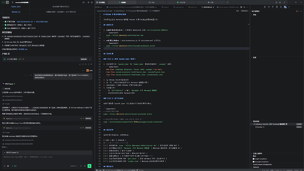Viewport: 304px width, 171px height.
Task: Open the model selector dropdown in chat input
Action: tap(74, 166)
